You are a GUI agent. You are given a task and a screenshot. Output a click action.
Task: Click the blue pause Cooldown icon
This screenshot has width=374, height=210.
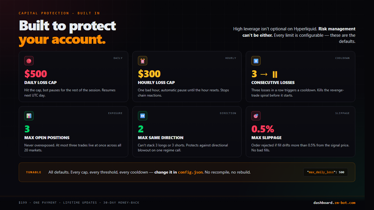tap(256, 61)
